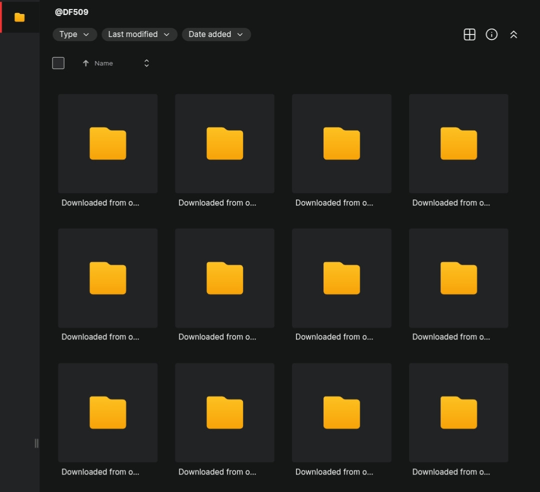540x492 pixels.
Task: Open the folder icon in left sidebar
Action: click(19, 17)
